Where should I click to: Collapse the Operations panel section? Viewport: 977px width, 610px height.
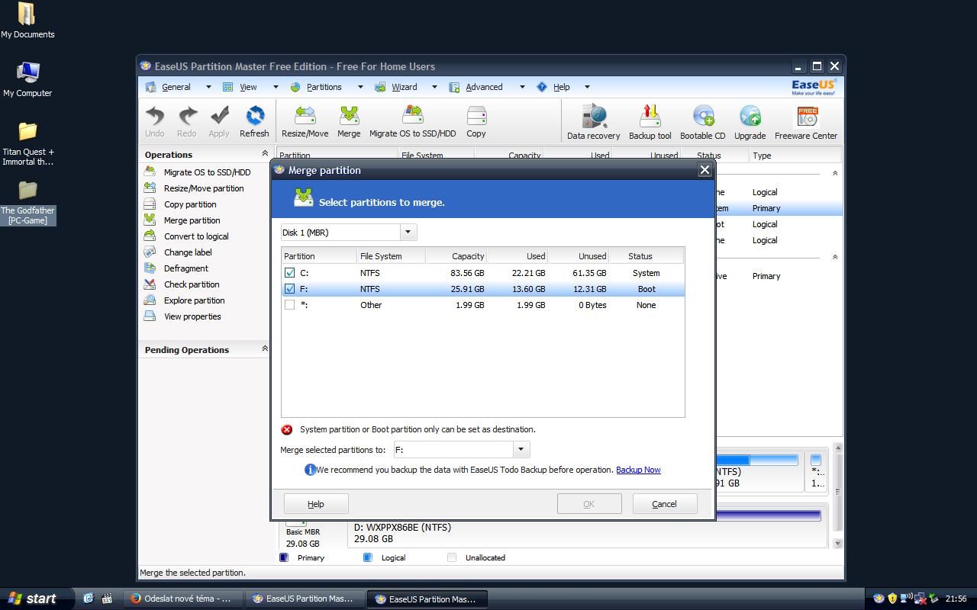pyautogui.click(x=264, y=154)
